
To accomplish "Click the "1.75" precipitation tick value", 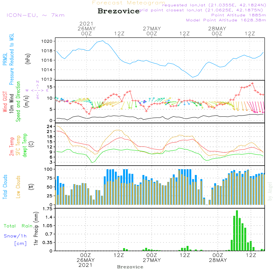I will tap(47, 209).
